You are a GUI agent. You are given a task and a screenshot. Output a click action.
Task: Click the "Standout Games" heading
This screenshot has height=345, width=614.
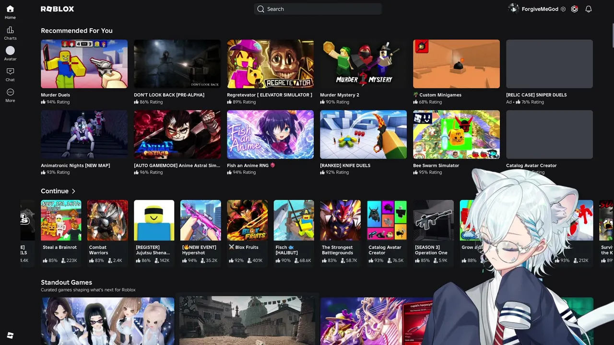(x=66, y=282)
